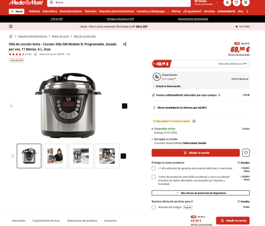
Task: Open the user account icon
Action: [227, 2]
